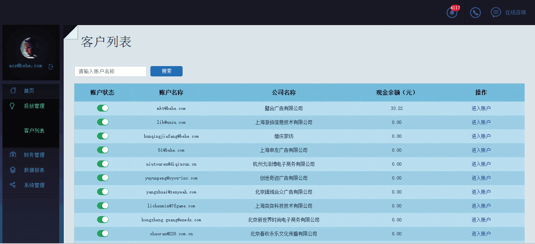Screen dimensions: 535x244
Task: Click the logout icon beside aos@behe.com
Action: point(51,66)
